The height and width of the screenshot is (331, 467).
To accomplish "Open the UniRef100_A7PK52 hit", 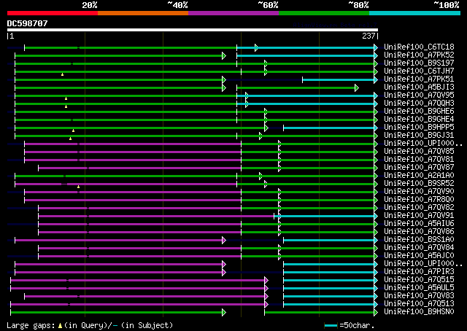I will click(x=419, y=55).
